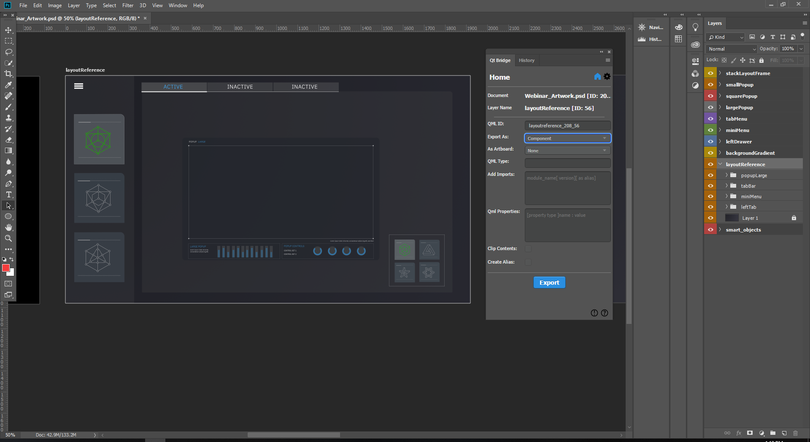Viewport: 810px width, 442px height.
Task: Open the Filter menu
Action: pos(127,5)
